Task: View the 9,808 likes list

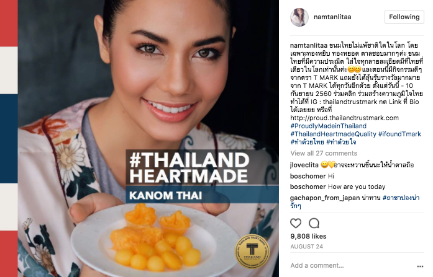Action: tap(308, 236)
